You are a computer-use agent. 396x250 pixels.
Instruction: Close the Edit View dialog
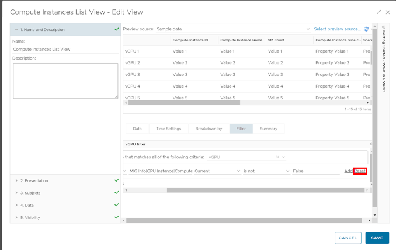coord(387,12)
